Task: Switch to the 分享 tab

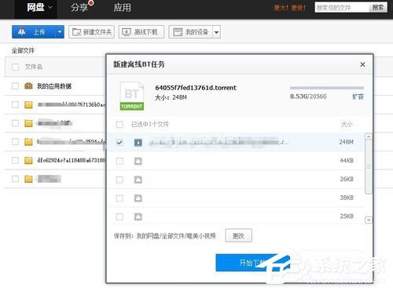Action: [x=79, y=7]
